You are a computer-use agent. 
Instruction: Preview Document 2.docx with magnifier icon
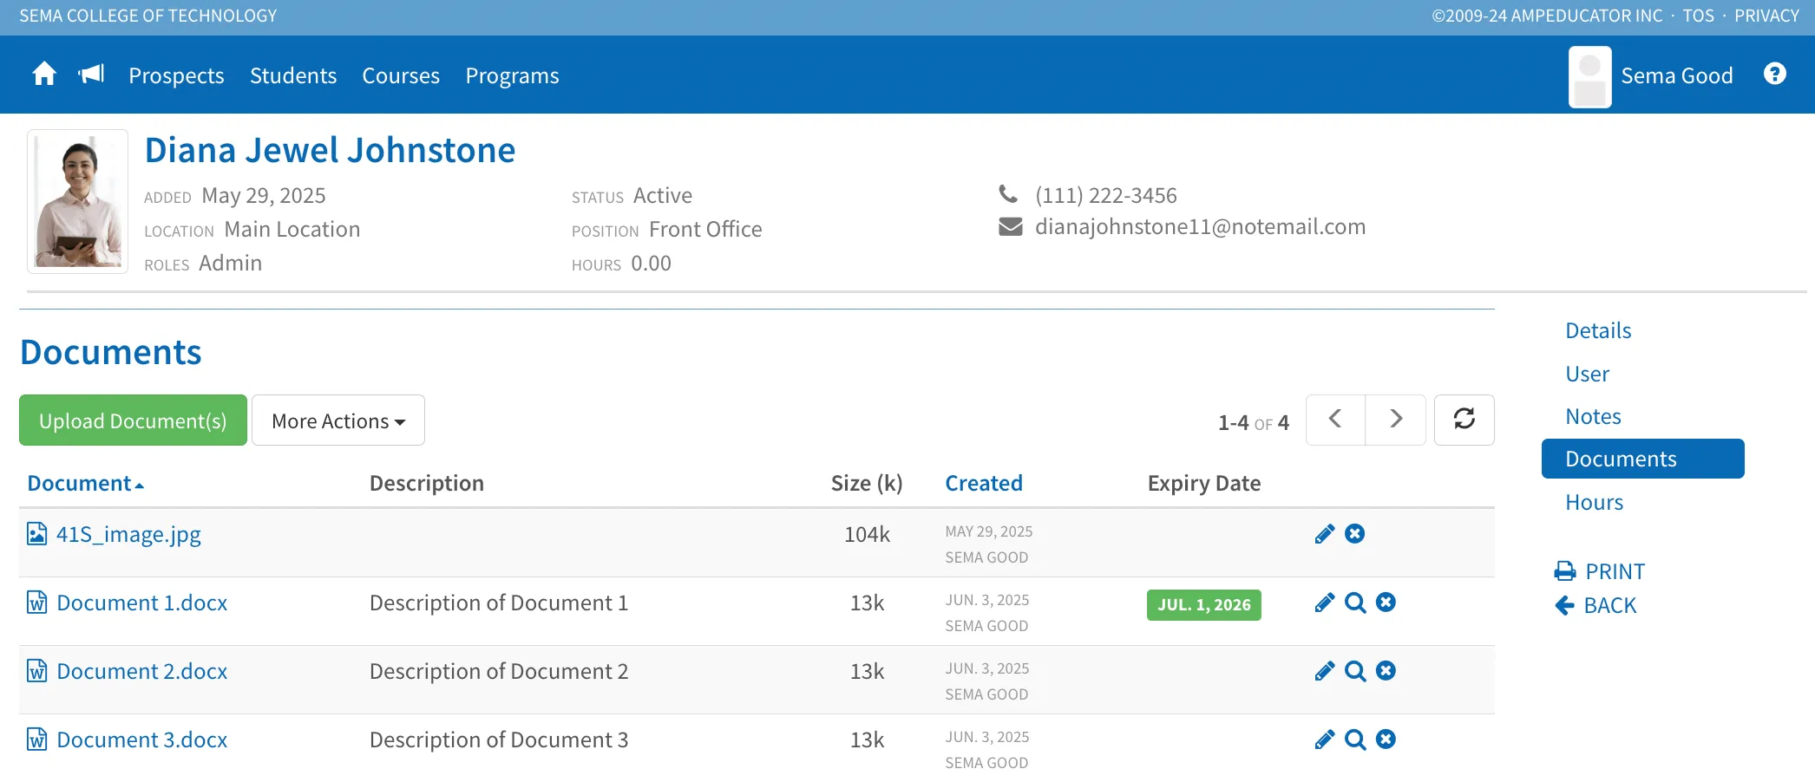tap(1355, 671)
